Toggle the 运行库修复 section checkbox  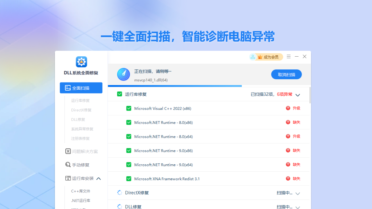[119, 94]
